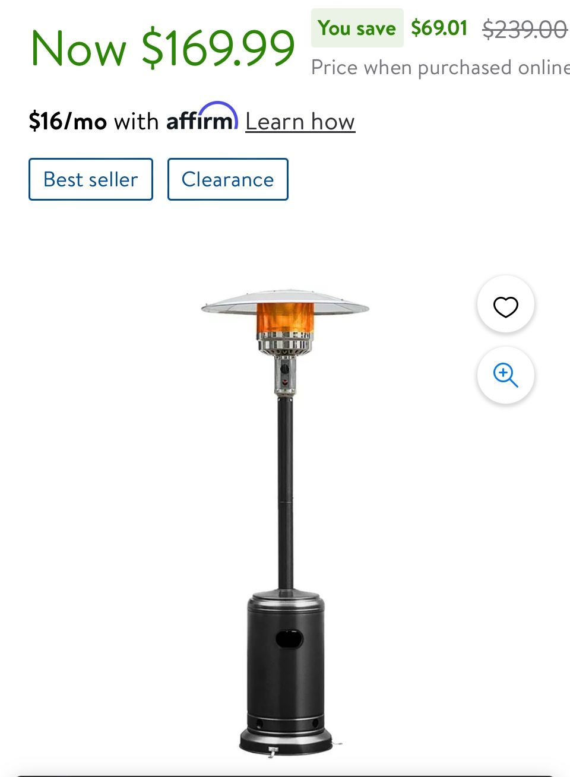Open the image zoom magnifier icon
The height and width of the screenshot is (777, 570).
[x=506, y=375]
